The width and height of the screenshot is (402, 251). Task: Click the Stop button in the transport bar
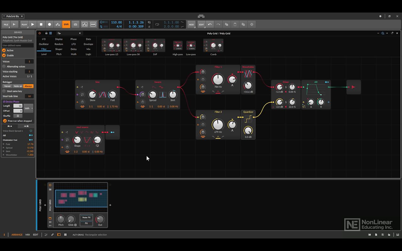coord(41,24)
